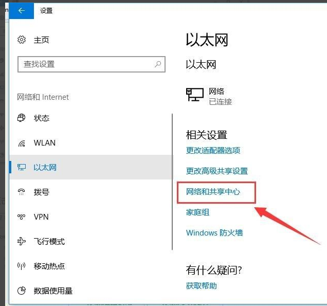Select the WLAN signal icon
The image size is (327, 306).
click(22, 143)
